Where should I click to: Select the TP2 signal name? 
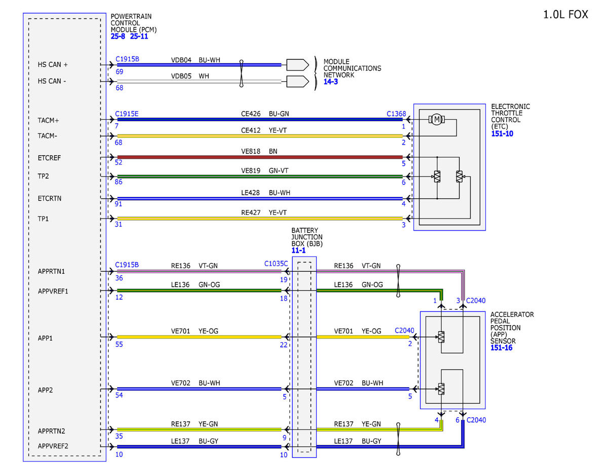[44, 176]
